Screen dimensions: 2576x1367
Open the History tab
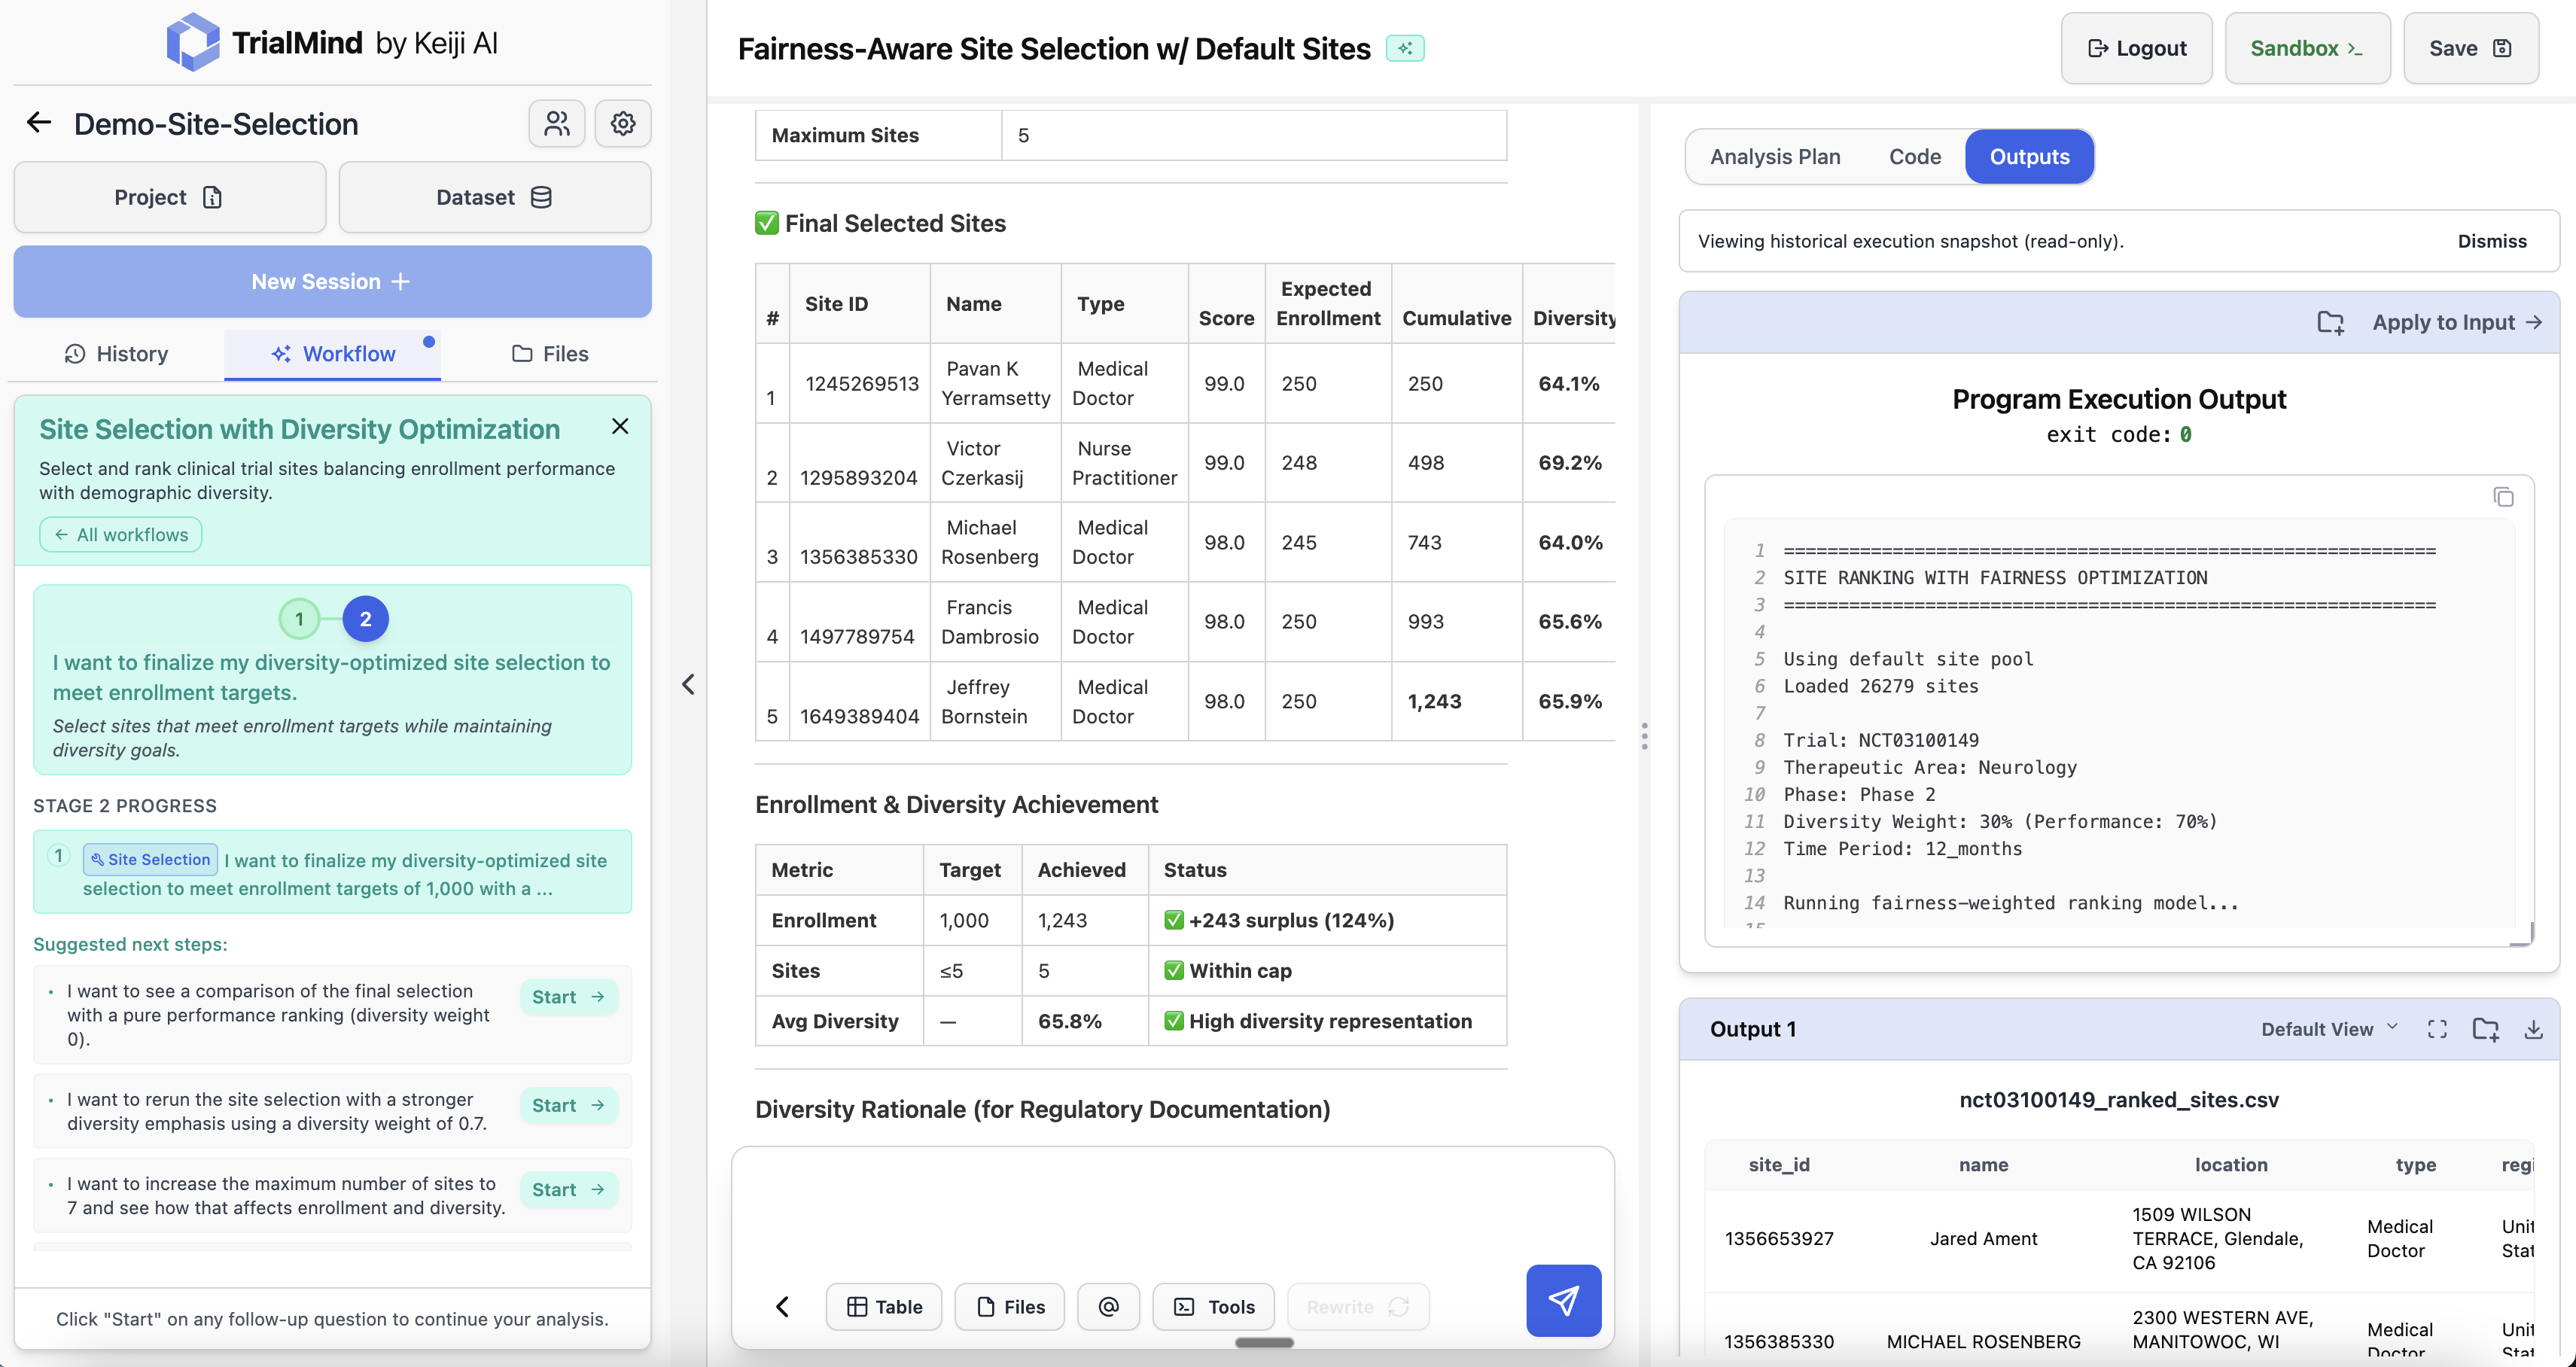coord(116,354)
